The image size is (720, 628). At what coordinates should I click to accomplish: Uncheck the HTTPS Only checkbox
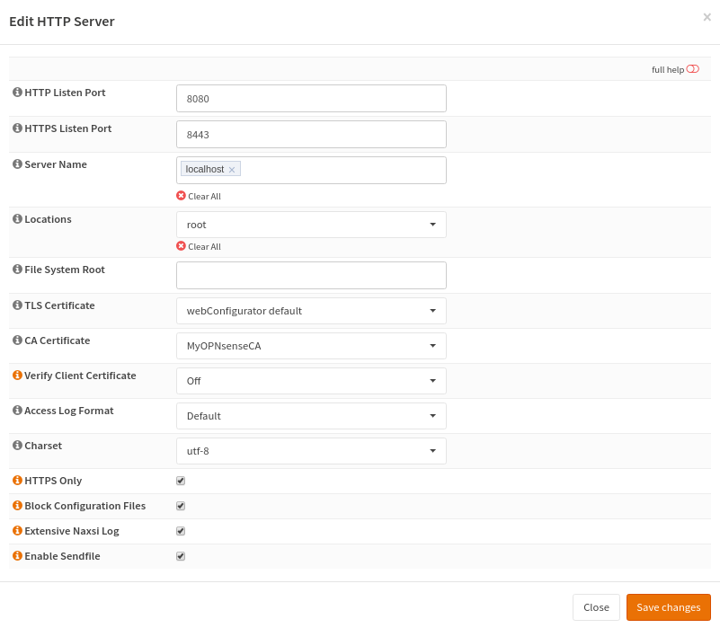click(x=180, y=481)
